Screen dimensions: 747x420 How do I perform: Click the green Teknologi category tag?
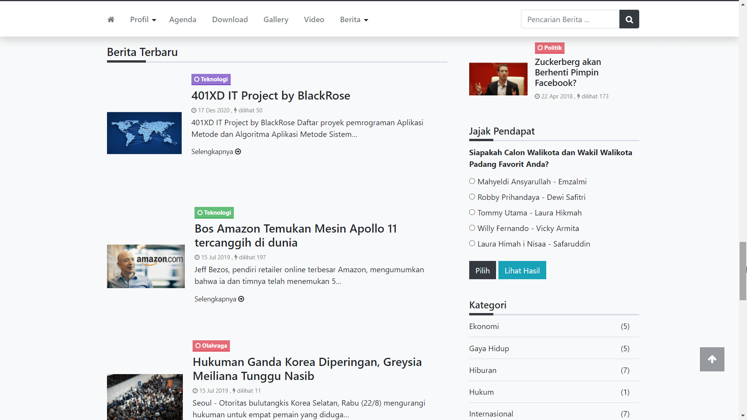tap(214, 213)
